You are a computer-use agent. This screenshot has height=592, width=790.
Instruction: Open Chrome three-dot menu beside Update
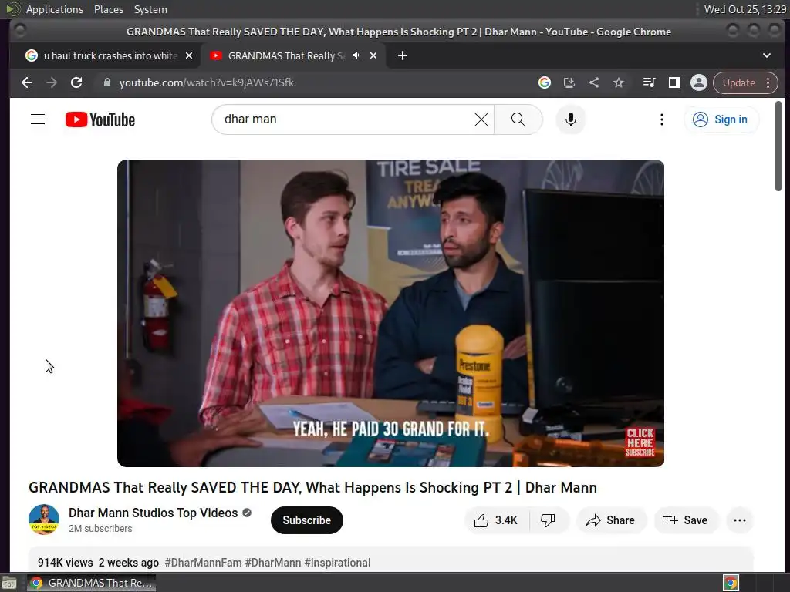(x=768, y=82)
